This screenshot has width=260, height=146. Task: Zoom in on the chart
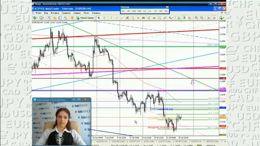coord(196,18)
